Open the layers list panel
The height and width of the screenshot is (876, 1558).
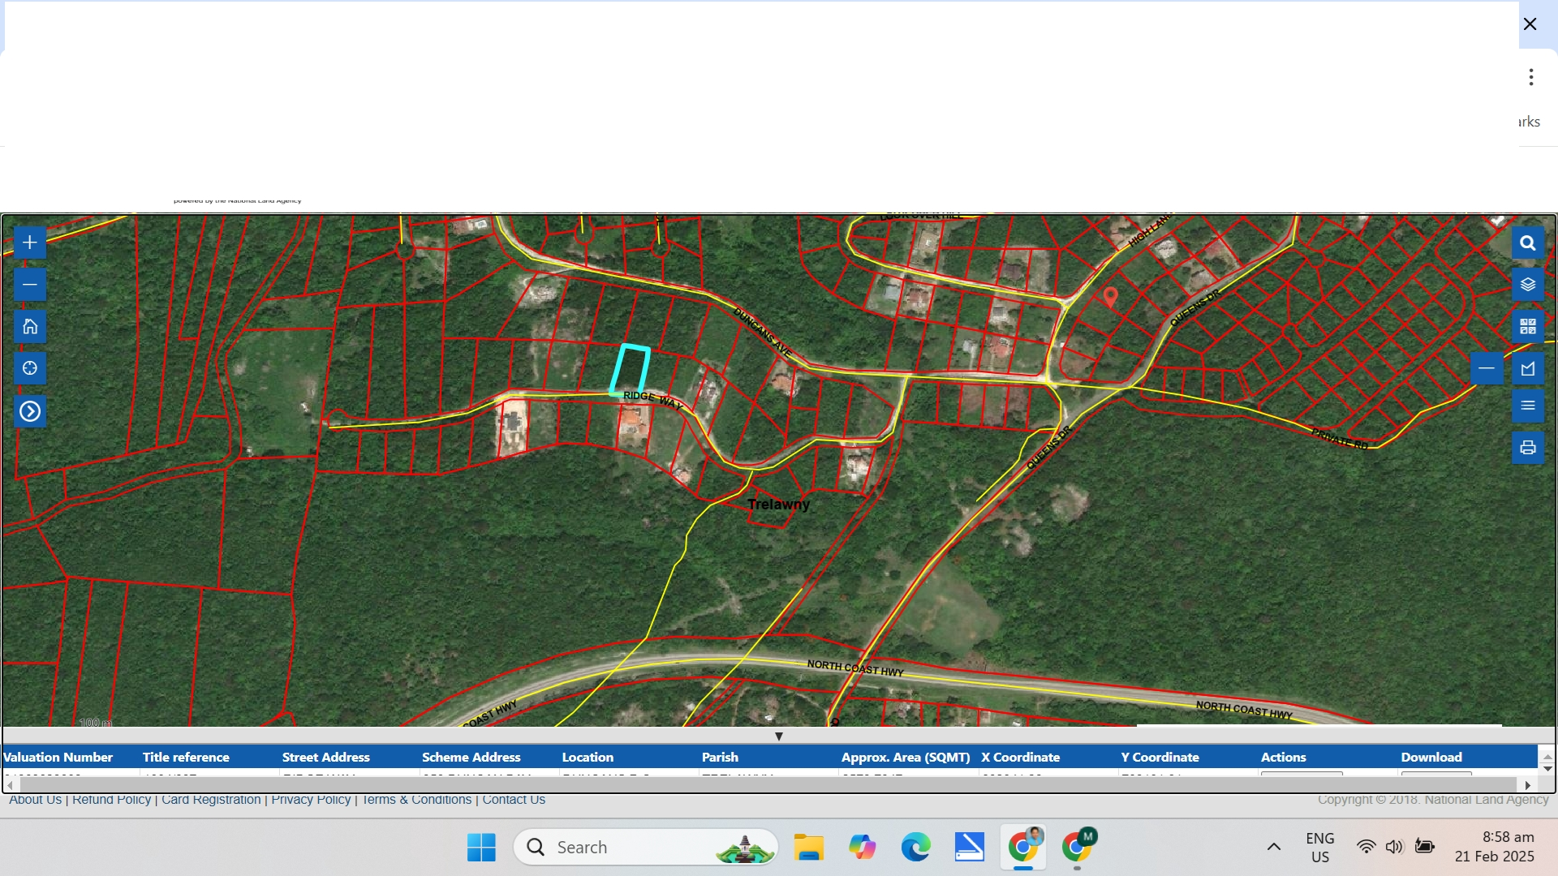click(1528, 285)
